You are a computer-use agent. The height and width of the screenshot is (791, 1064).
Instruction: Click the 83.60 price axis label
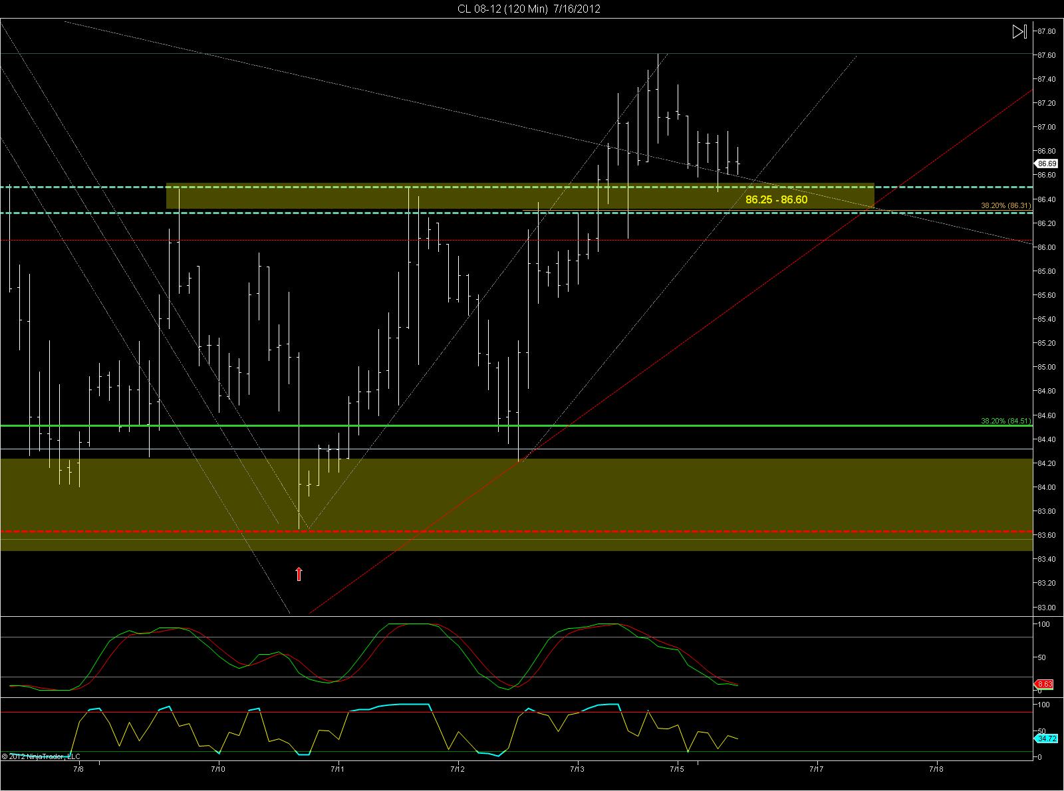point(1046,535)
